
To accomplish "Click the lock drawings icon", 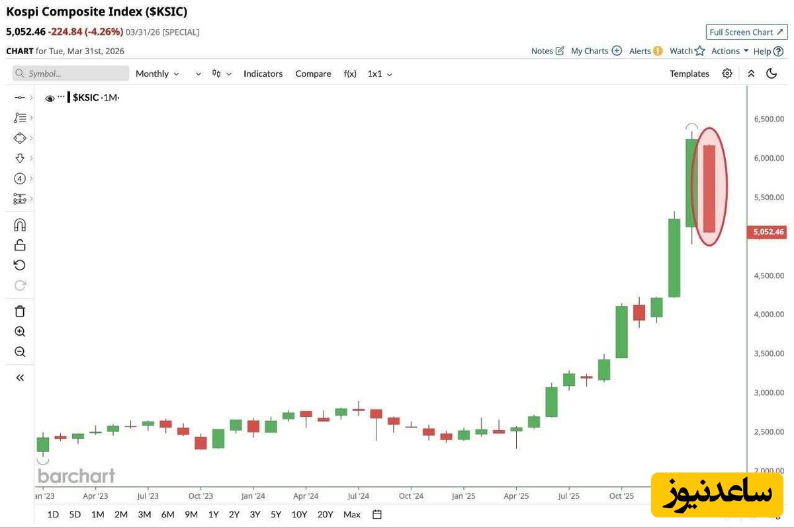I will 20,245.
